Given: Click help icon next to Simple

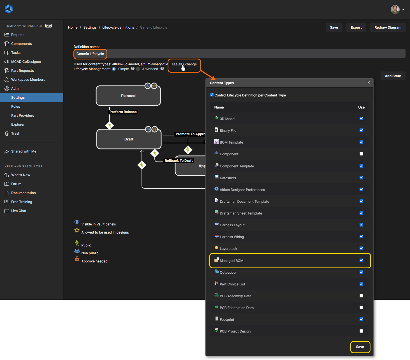Looking at the screenshot, I should pyautogui.click(x=133, y=69).
